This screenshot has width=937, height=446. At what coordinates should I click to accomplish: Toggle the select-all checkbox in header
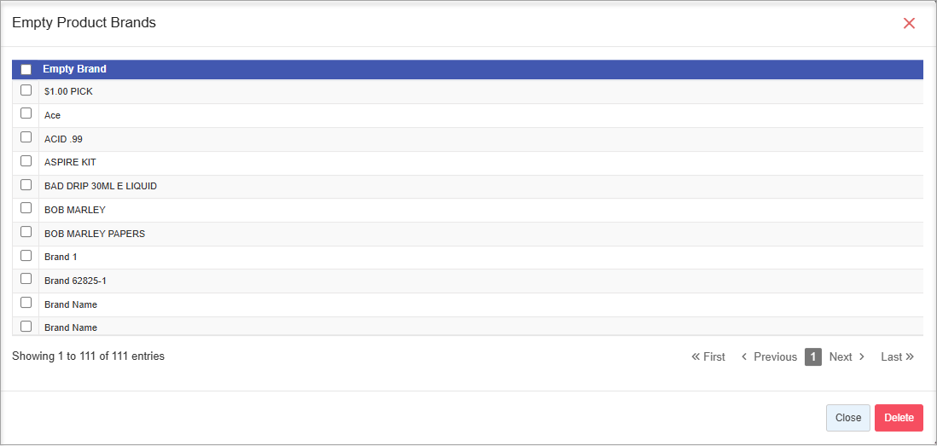pyautogui.click(x=26, y=70)
